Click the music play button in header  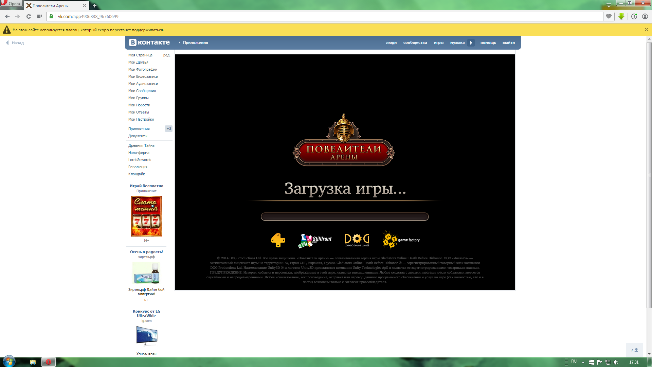pos(471,43)
